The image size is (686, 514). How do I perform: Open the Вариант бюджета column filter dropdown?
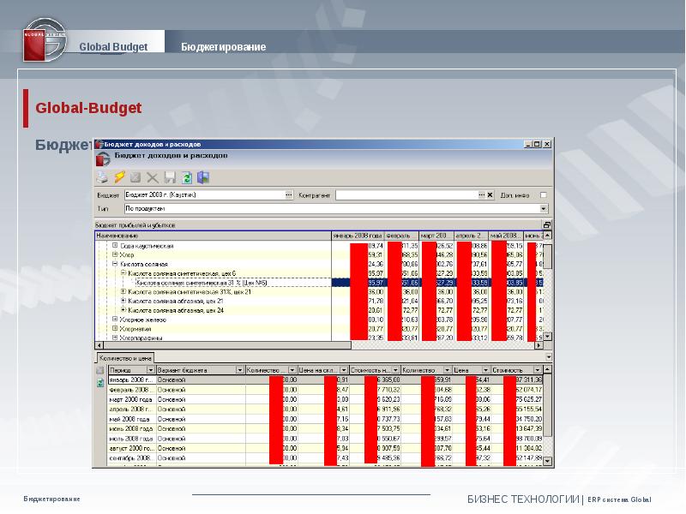click(x=240, y=370)
